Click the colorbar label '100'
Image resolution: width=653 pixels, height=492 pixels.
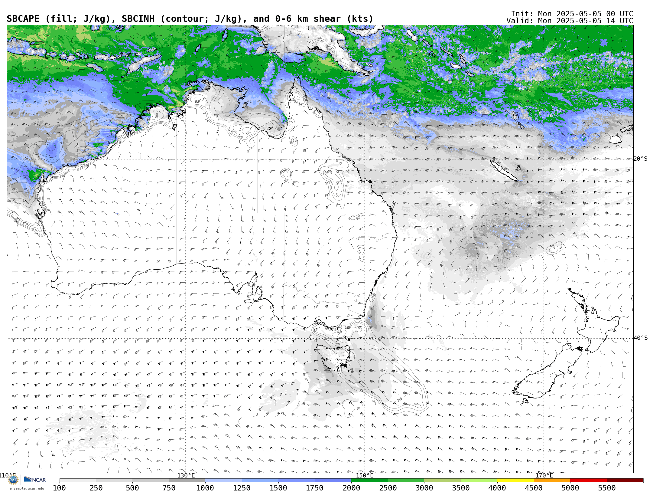click(59, 488)
